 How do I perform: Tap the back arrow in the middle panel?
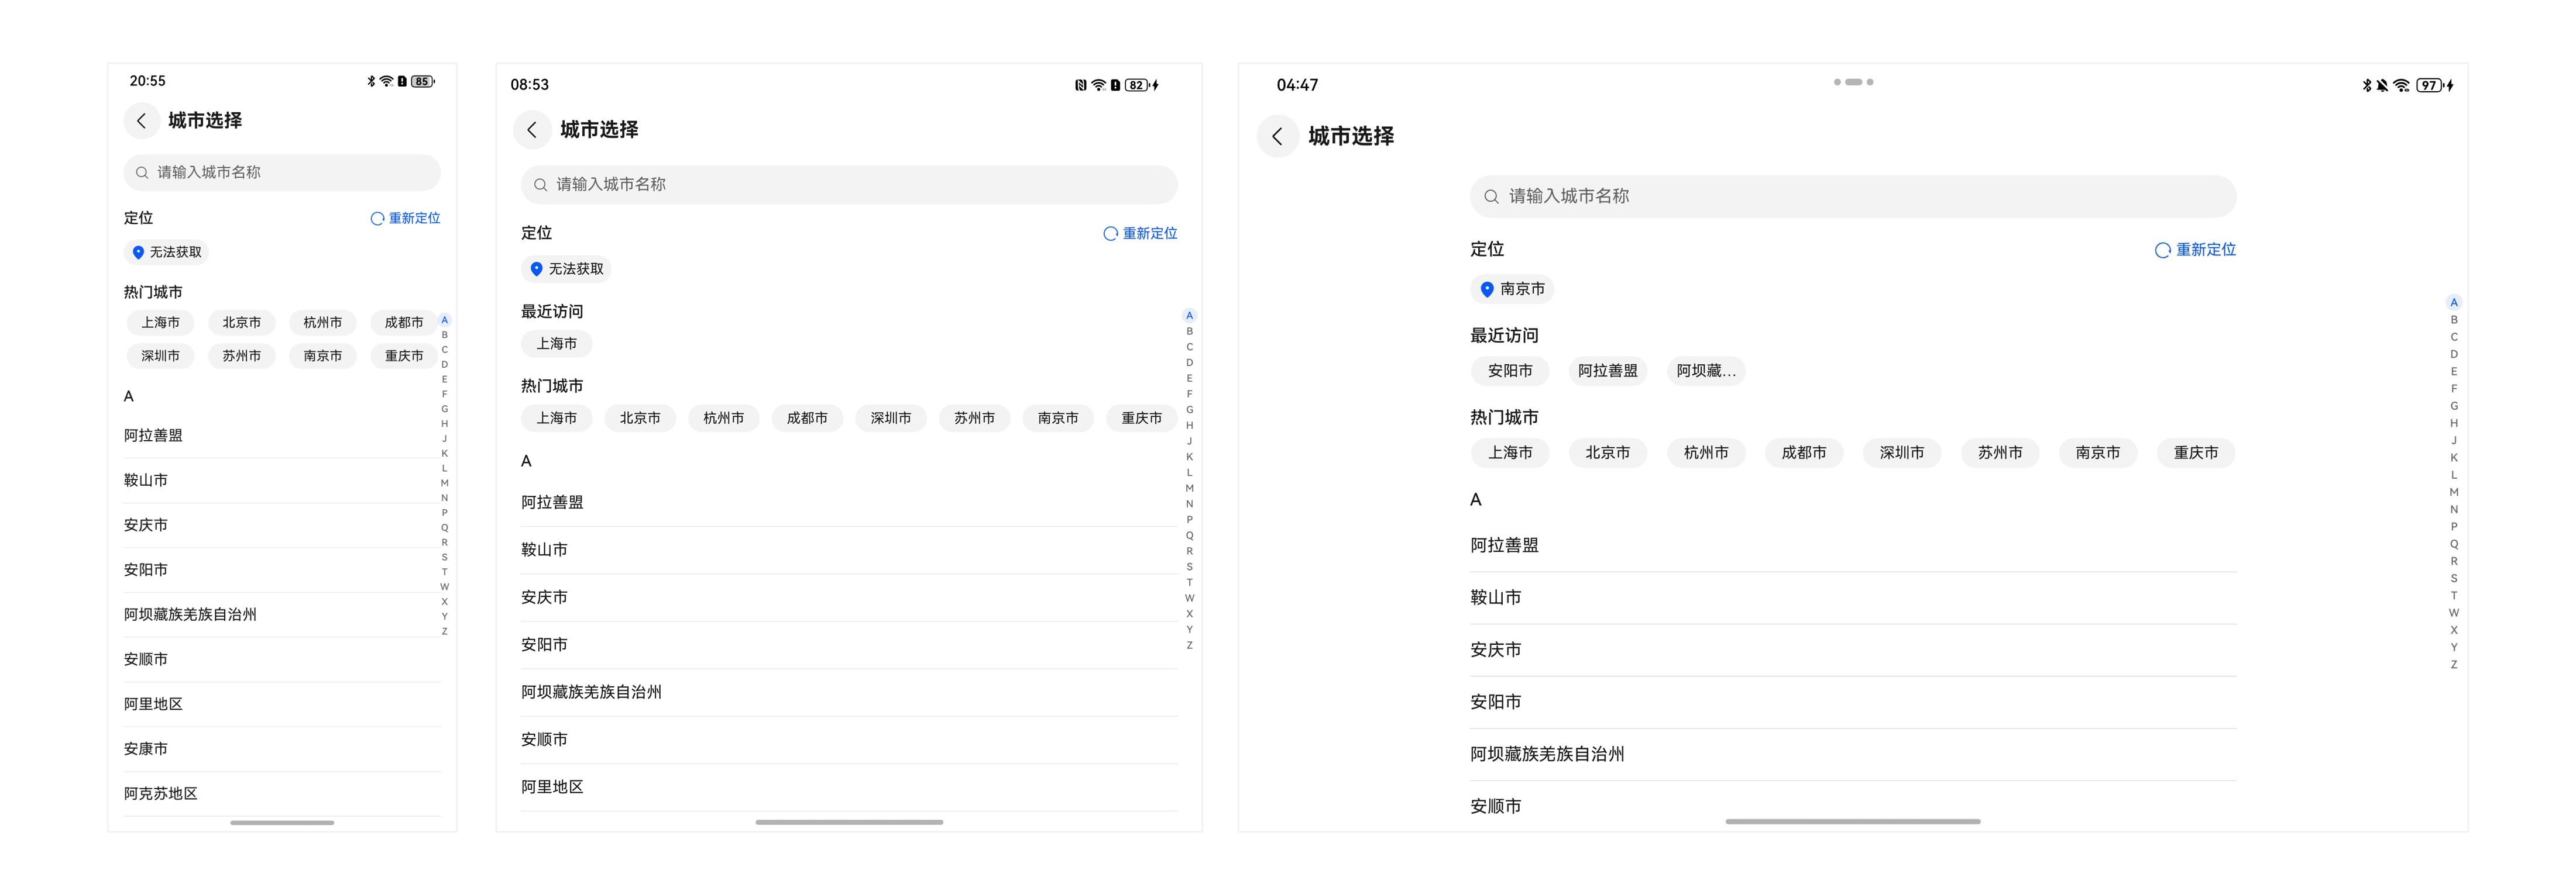pos(532,130)
